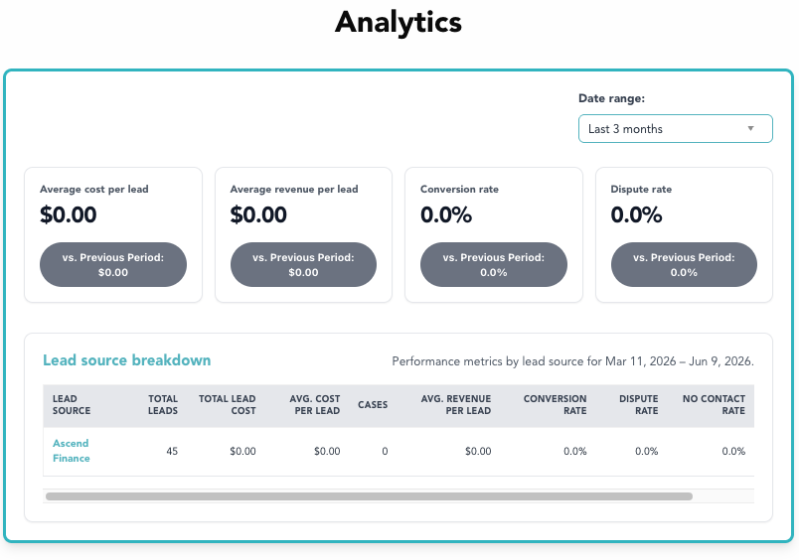
Task: Click the Avg. Revenue Per Lead column header
Action: pos(455,405)
